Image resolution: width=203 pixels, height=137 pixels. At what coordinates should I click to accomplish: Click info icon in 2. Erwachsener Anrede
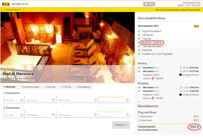pos(22,115)
